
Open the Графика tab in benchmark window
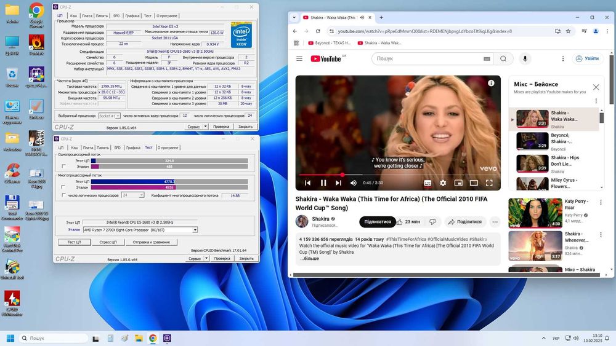[x=133, y=147]
